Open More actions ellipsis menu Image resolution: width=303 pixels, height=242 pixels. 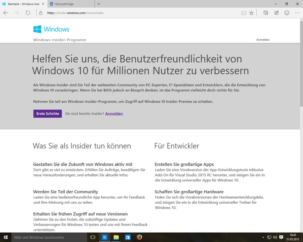pos(297,13)
